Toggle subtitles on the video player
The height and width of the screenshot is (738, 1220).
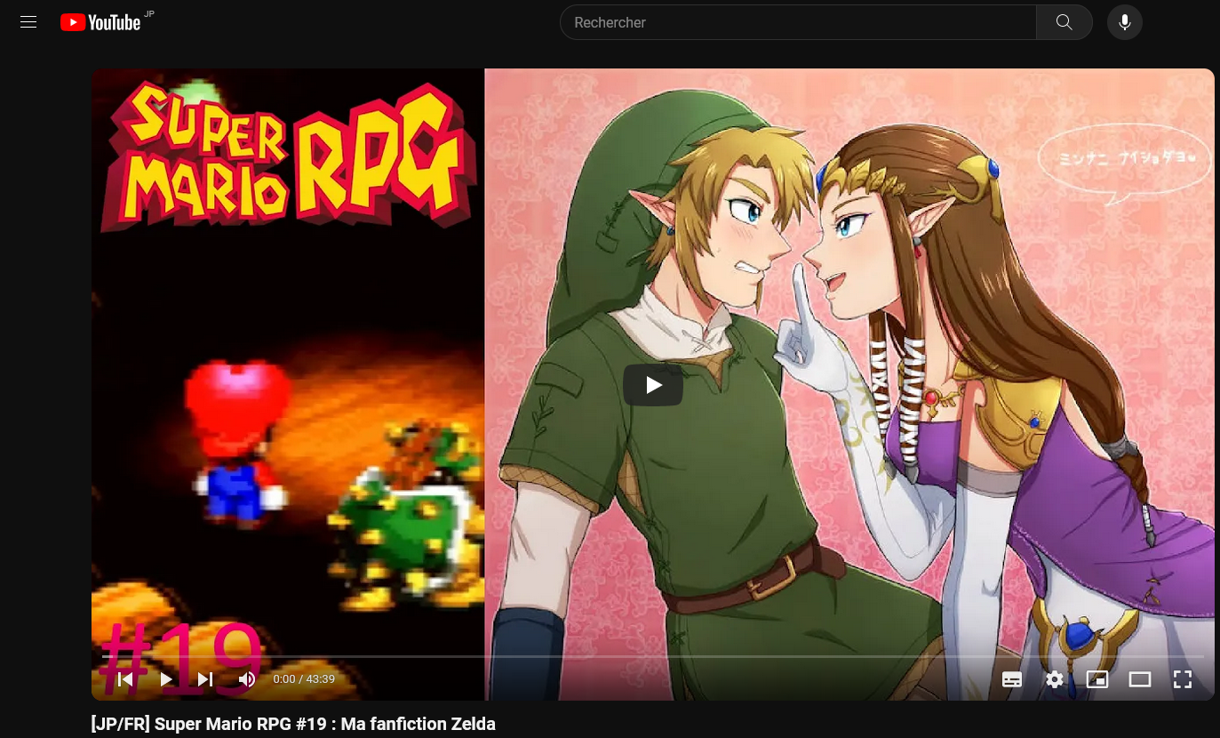pyautogui.click(x=1012, y=679)
